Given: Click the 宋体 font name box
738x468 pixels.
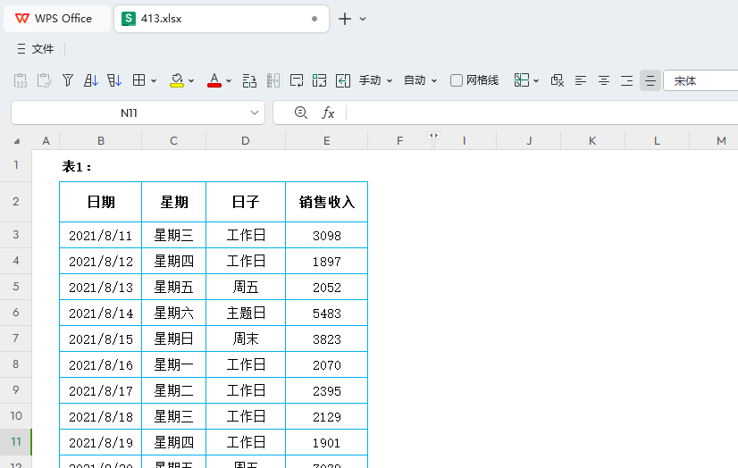Looking at the screenshot, I should [701, 80].
